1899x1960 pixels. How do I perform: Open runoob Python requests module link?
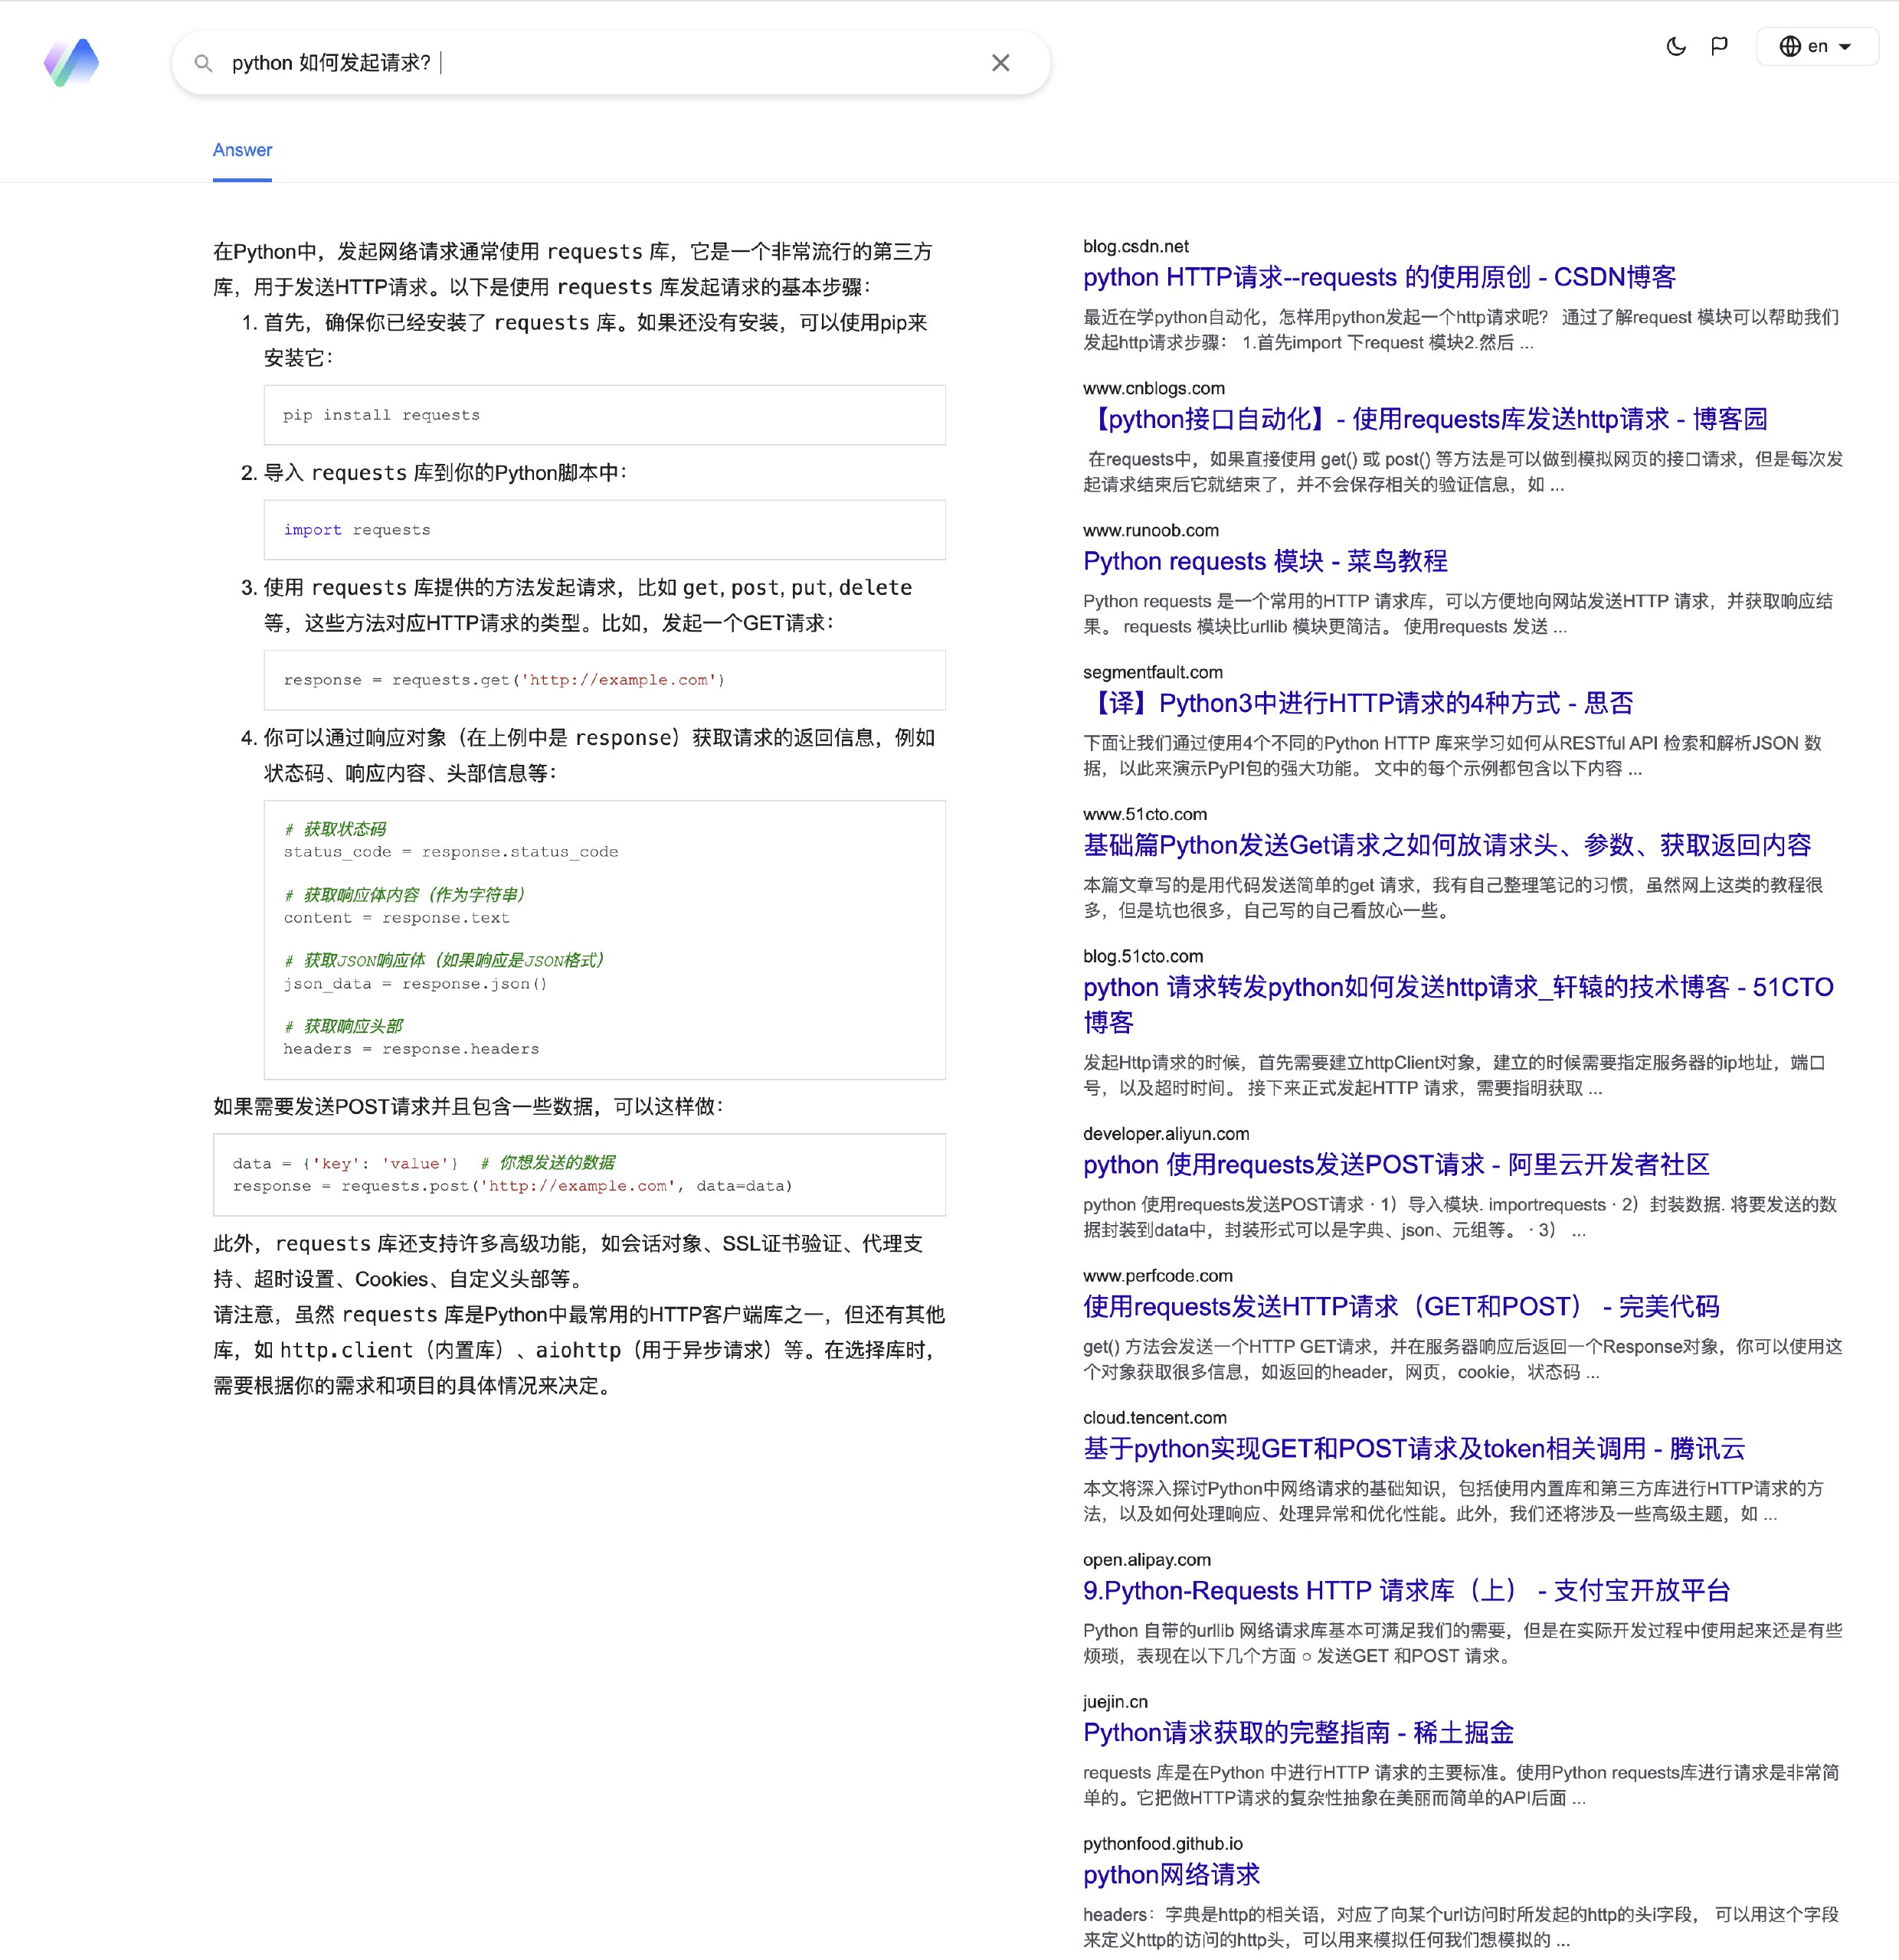pyautogui.click(x=1265, y=561)
